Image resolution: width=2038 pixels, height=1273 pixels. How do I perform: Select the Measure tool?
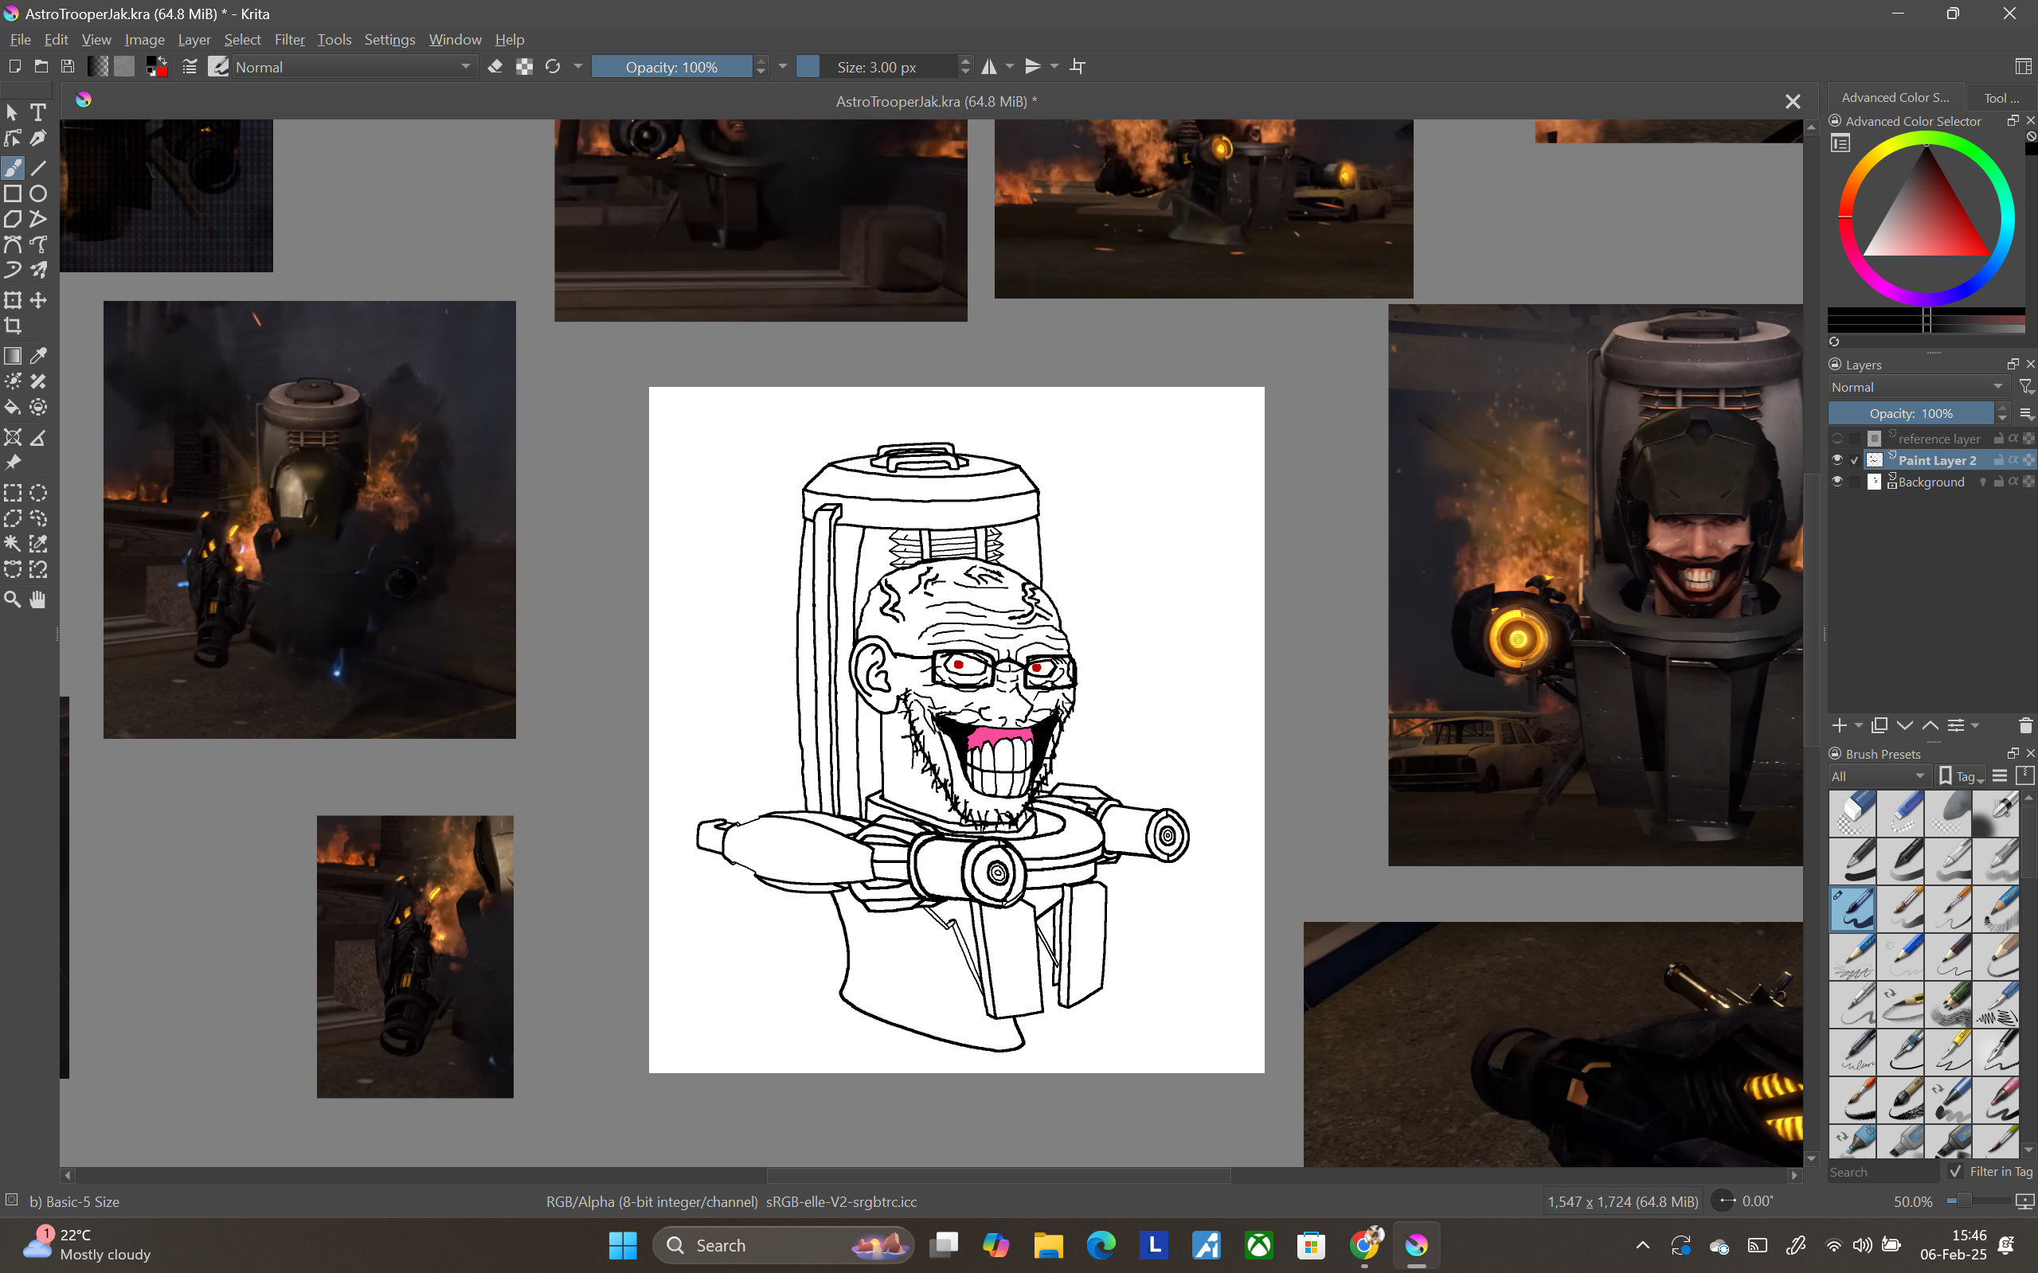coord(38,438)
